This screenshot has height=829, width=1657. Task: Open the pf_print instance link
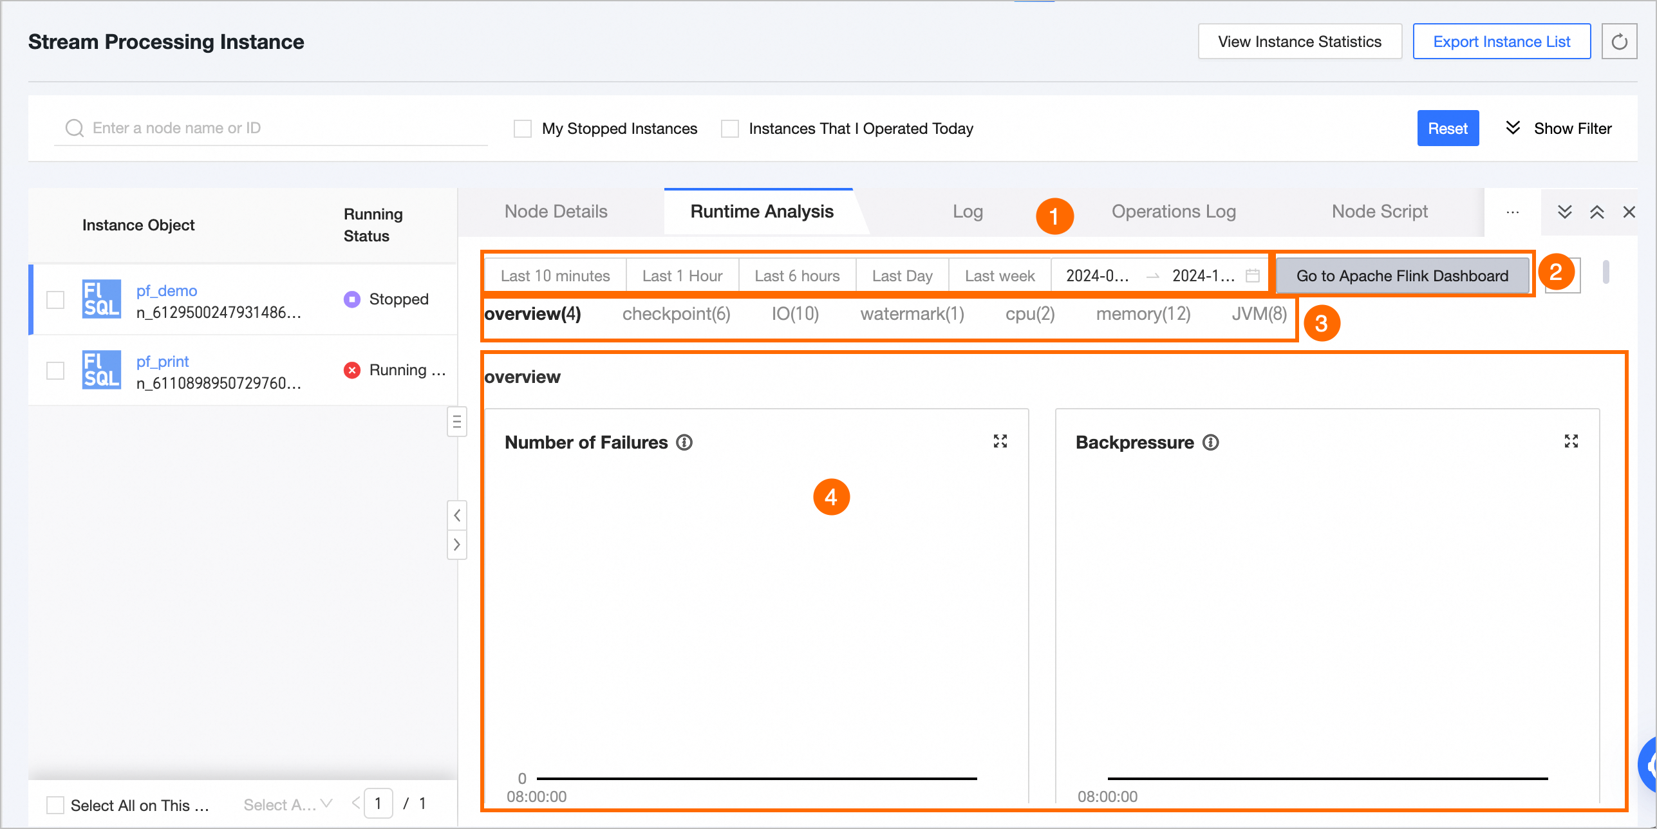point(162,362)
